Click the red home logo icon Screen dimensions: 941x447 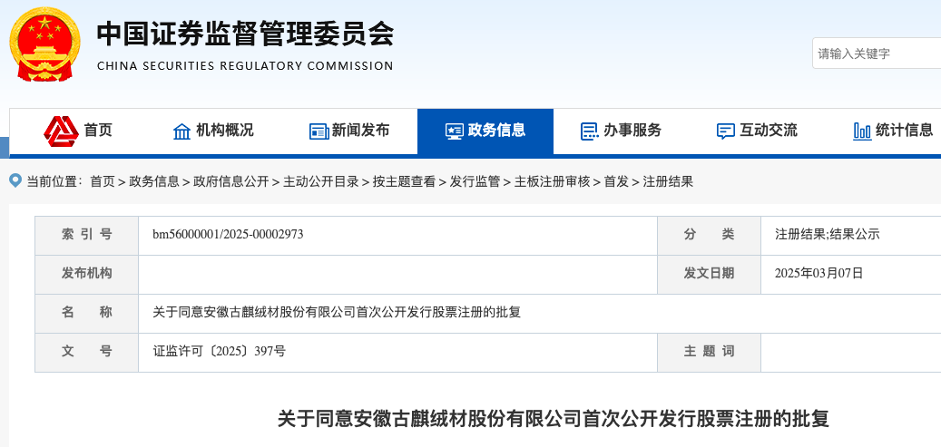point(61,131)
